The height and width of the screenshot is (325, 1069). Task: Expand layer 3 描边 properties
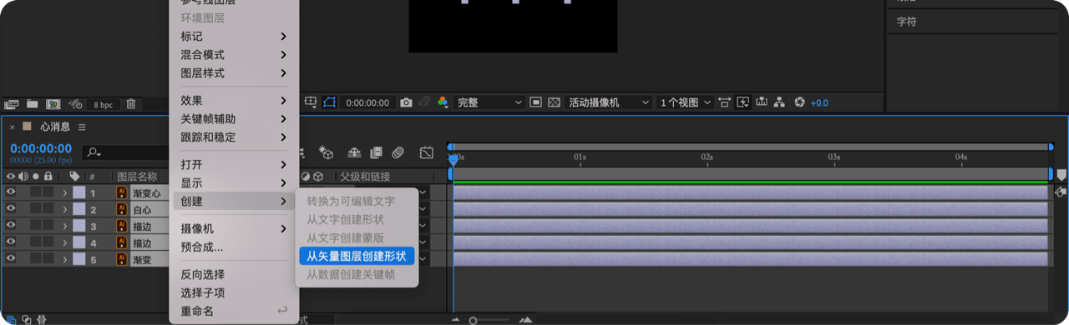pyautogui.click(x=64, y=227)
